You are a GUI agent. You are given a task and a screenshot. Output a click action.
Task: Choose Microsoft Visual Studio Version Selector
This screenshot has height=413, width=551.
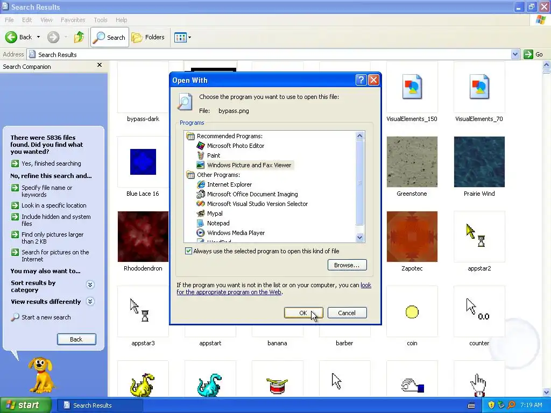[257, 204]
